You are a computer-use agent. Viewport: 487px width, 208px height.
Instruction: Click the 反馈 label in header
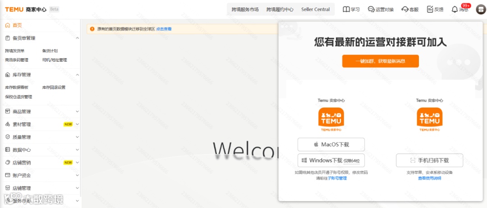point(439,9)
